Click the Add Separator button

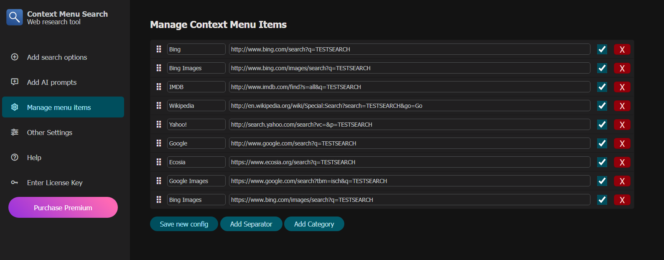coord(251,224)
